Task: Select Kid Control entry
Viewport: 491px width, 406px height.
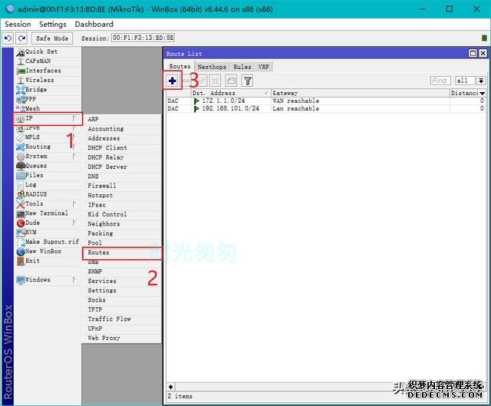Action: click(x=122, y=214)
